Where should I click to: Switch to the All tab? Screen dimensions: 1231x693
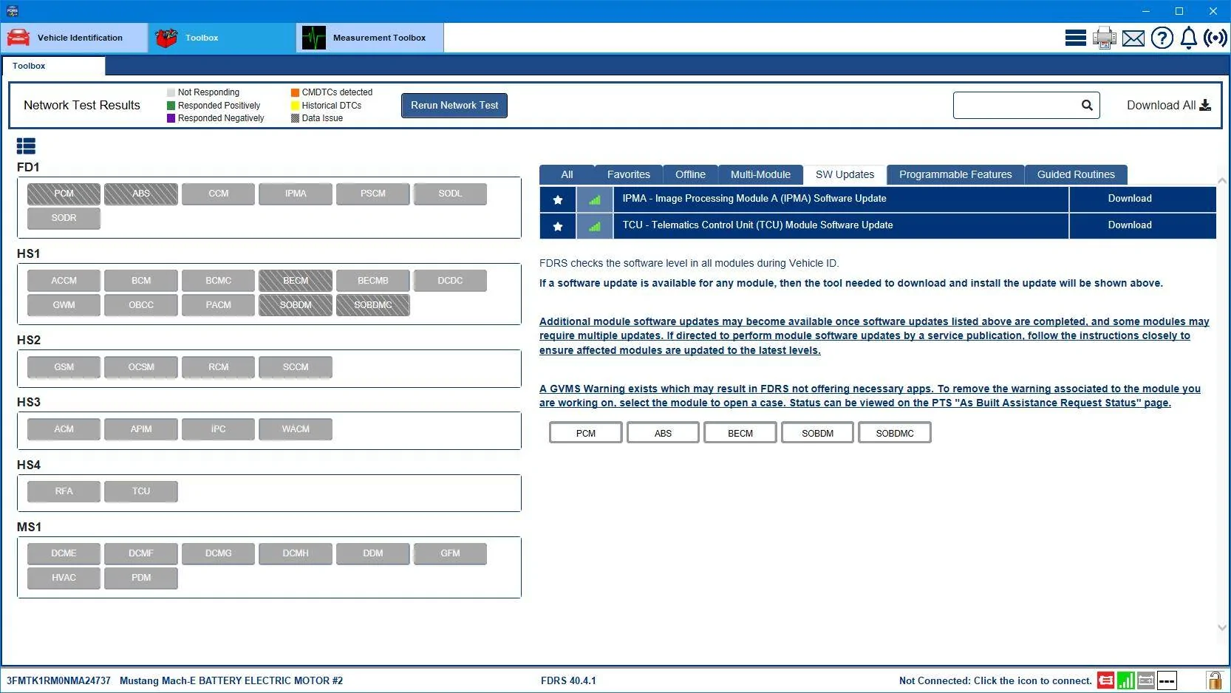pos(567,174)
